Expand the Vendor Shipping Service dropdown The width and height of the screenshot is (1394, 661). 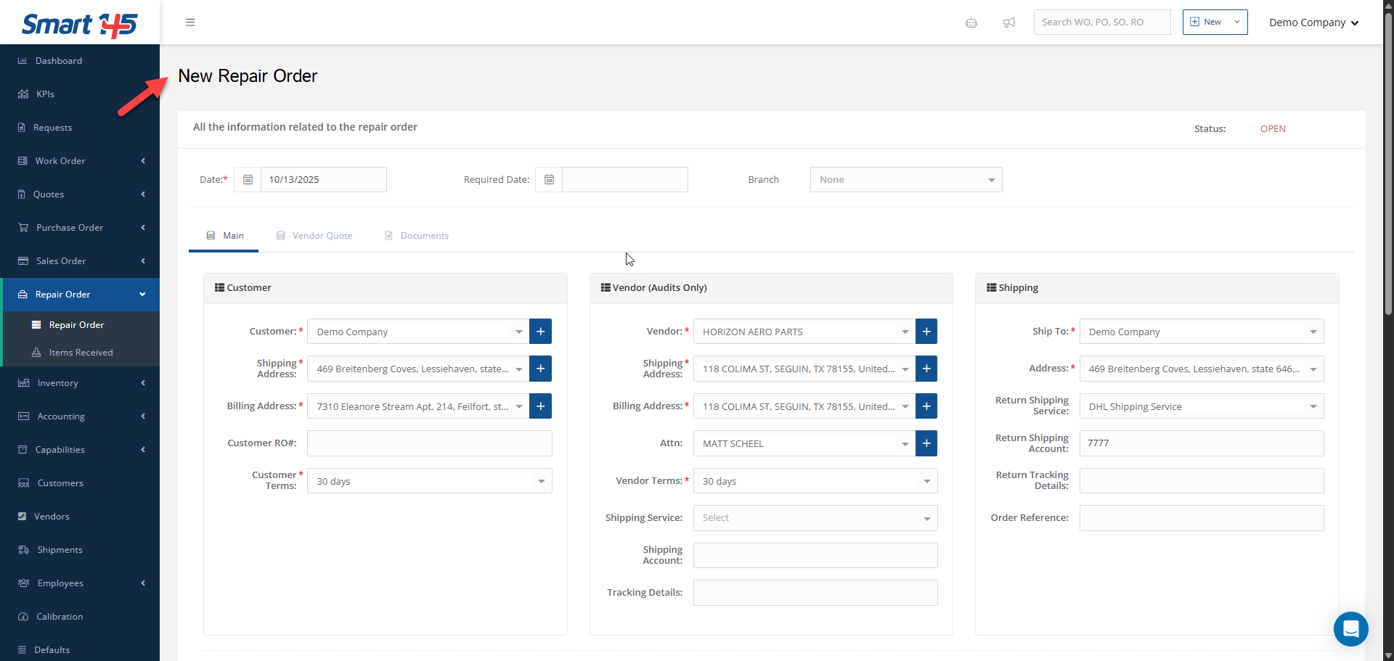(x=815, y=518)
